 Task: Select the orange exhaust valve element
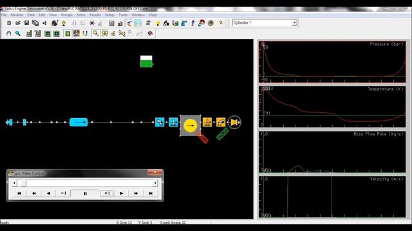tap(207, 123)
